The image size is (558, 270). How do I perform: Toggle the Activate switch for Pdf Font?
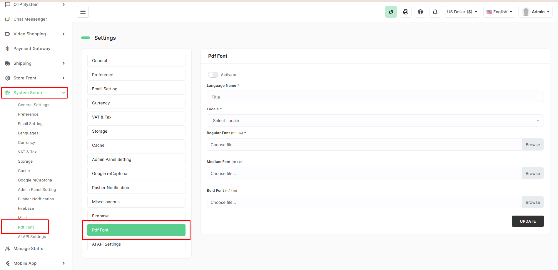coord(213,75)
